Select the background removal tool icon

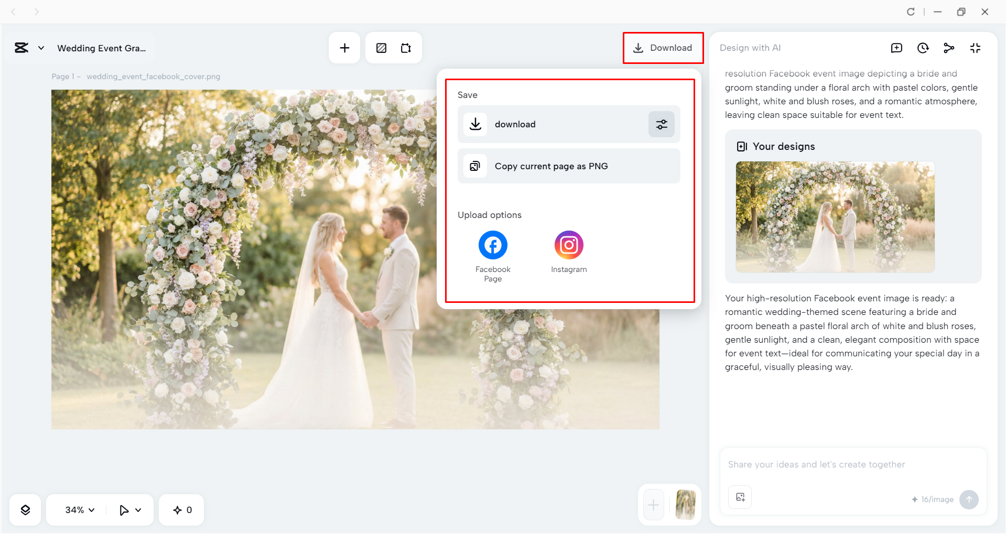(382, 48)
